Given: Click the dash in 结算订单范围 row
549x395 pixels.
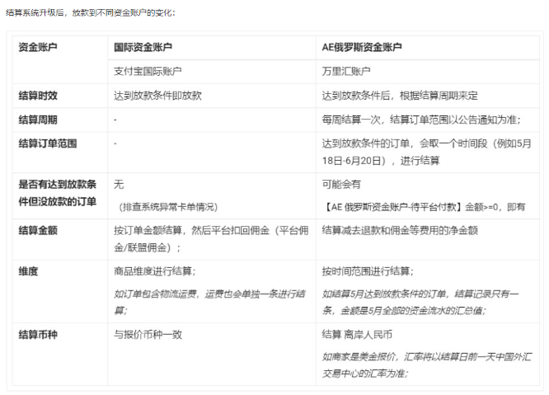Looking at the screenshot, I should [115, 143].
